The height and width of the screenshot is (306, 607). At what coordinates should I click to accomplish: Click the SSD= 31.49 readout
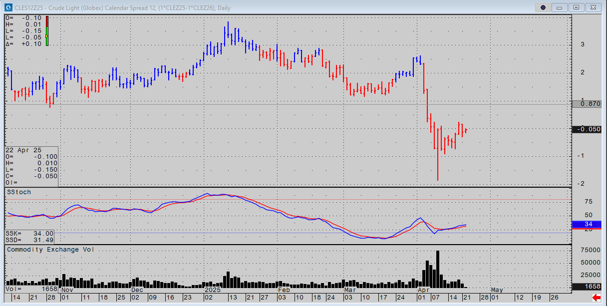coord(29,240)
